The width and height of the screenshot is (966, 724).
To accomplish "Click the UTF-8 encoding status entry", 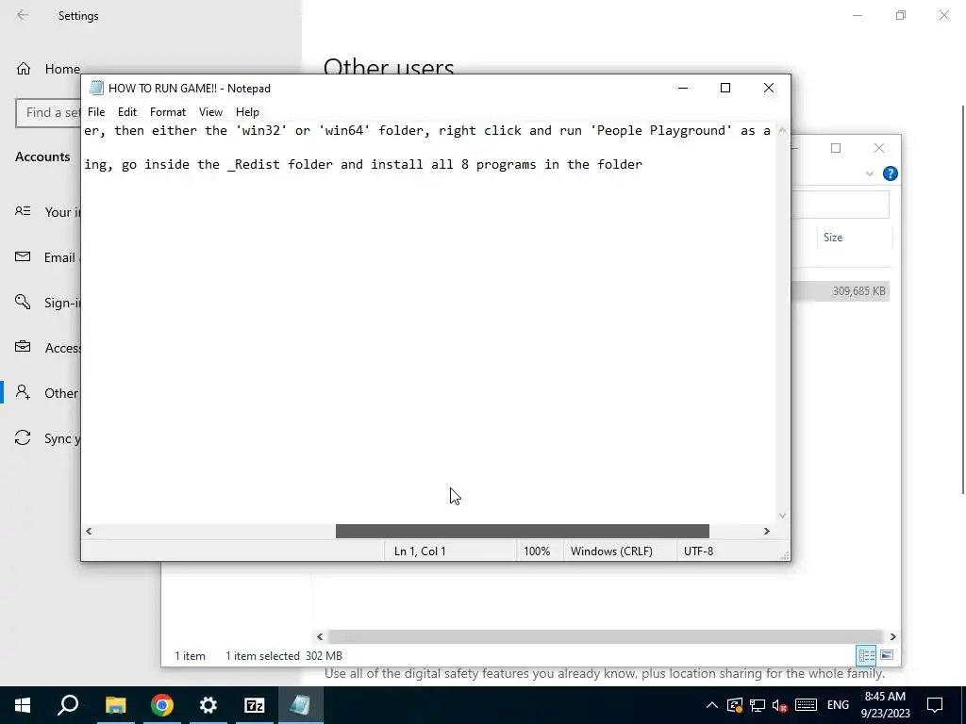I will [x=698, y=551].
